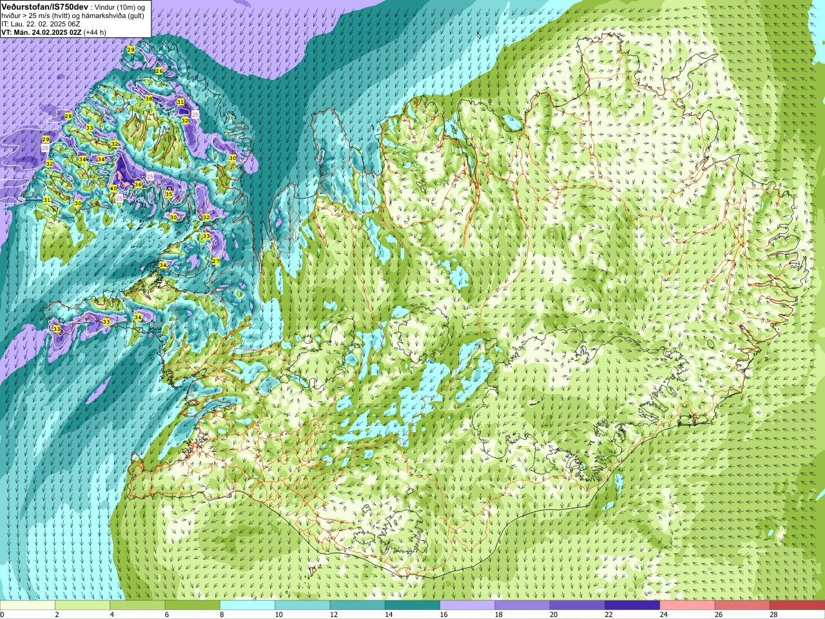The height and width of the screenshot is (619, 825).
Task: Select the lavender 16–18 legend segment
Action: [x=467, y=605]
